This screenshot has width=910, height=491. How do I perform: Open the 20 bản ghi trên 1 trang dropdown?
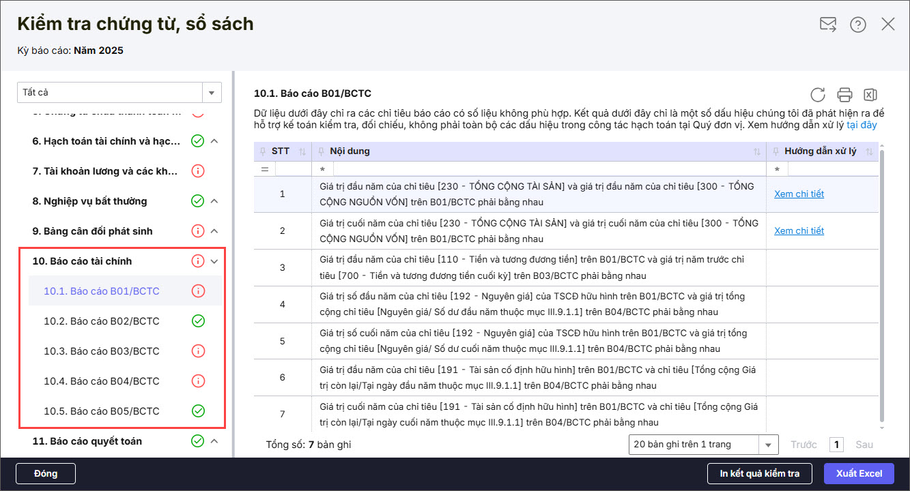pyautogui.click(x=769, y=445)
